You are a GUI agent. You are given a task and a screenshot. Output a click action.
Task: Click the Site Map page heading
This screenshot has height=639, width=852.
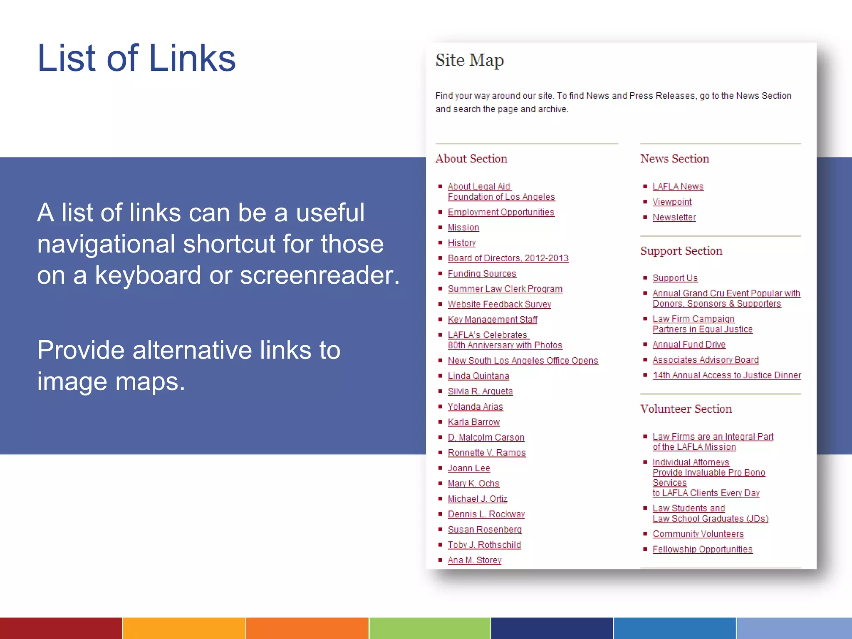pyautogui.click(x=470, y=61)
